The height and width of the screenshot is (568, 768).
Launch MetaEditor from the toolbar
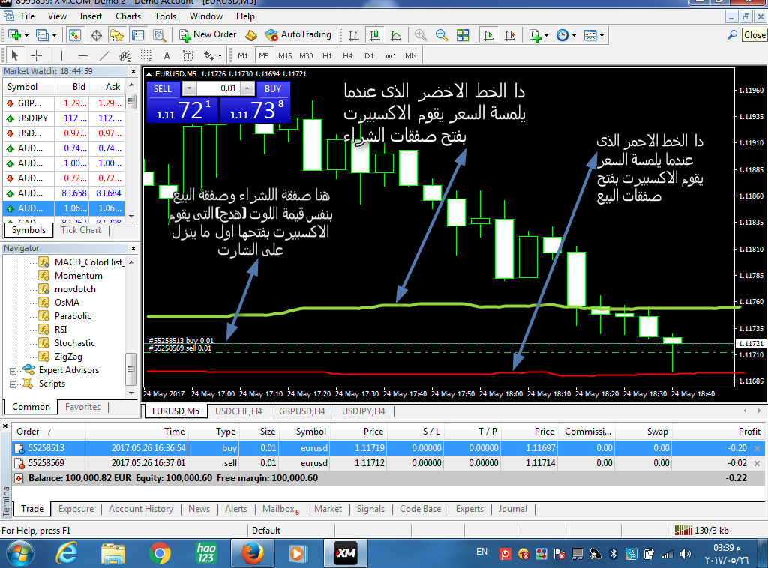[250, 35]
